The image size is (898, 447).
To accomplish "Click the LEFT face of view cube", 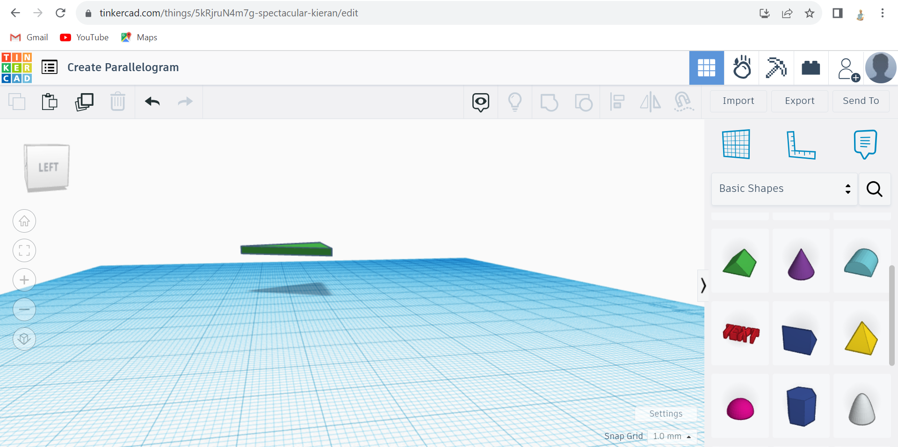I will tap(47, 167).
